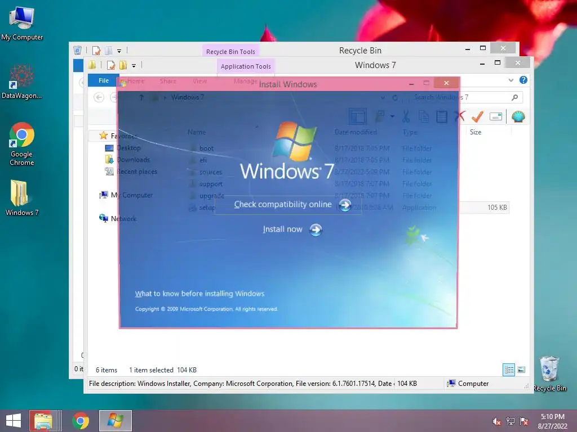Image resolution: width=577 pixels, height=432 pixels.
Task: Click Properties quick access icon in Recycle Bin window
Action: click(96, 50)
